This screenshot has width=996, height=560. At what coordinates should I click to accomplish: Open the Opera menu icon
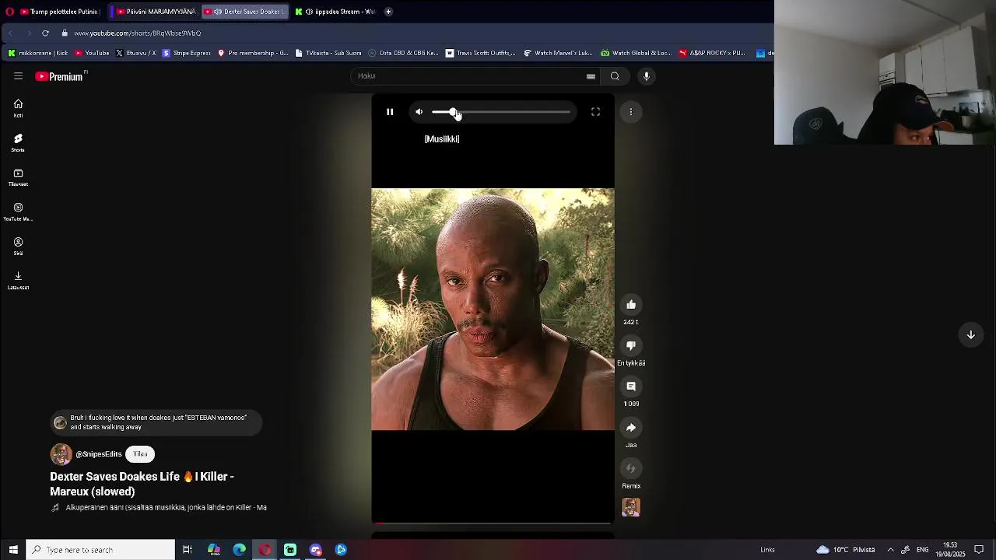coord(9,12)
